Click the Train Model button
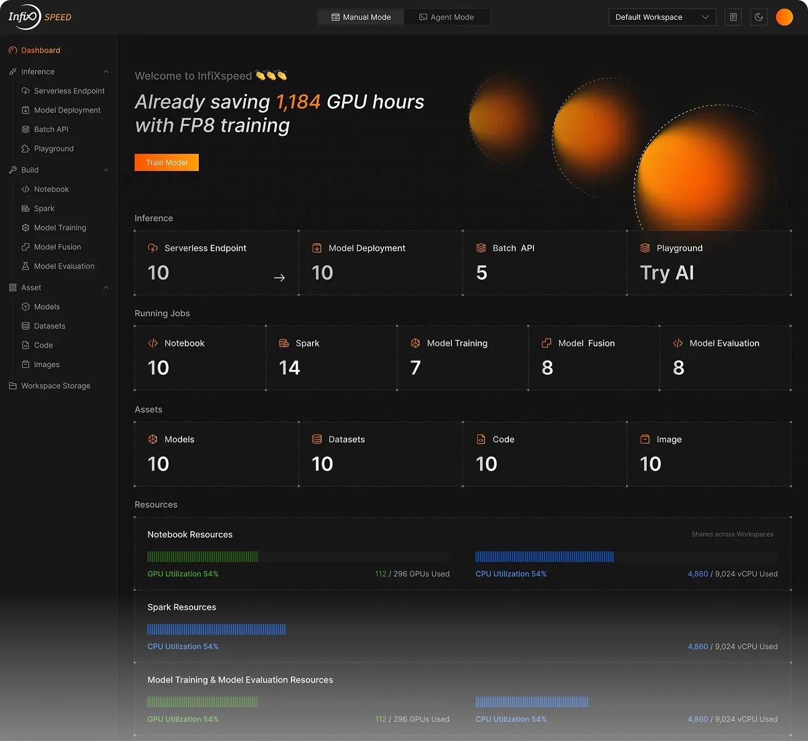 167,162
